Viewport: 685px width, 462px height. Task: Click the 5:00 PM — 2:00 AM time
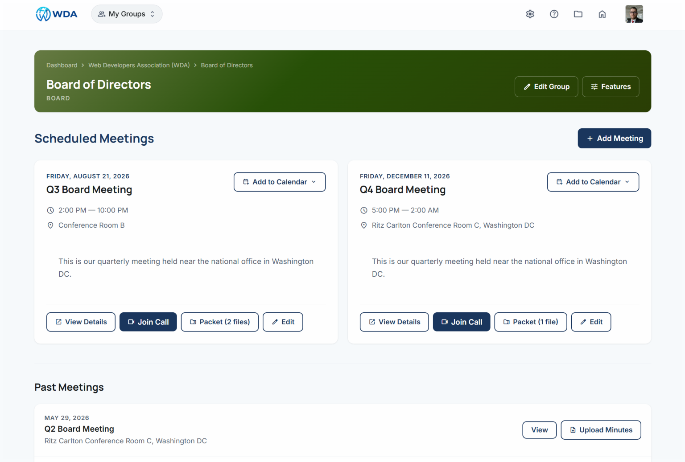click(405, 210)
